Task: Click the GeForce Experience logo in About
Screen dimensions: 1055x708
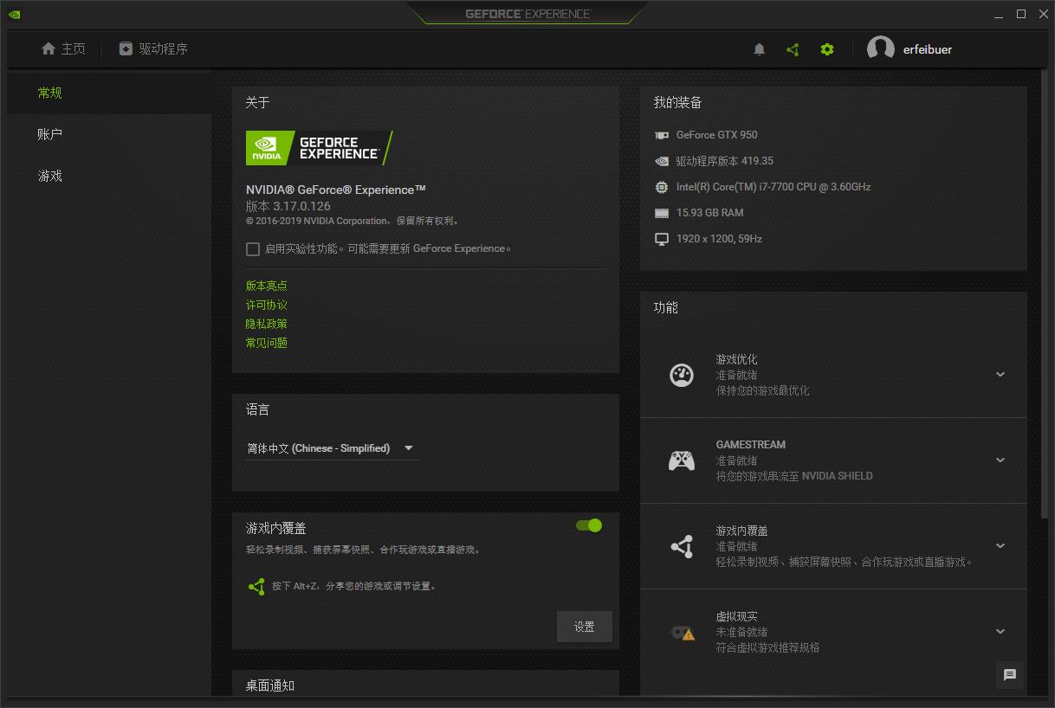Action: [x=320, y=148]
